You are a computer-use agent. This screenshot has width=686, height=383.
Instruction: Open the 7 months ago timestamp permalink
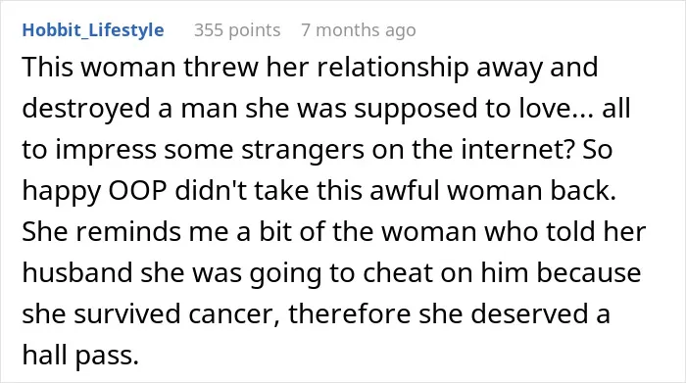[359, 30]
